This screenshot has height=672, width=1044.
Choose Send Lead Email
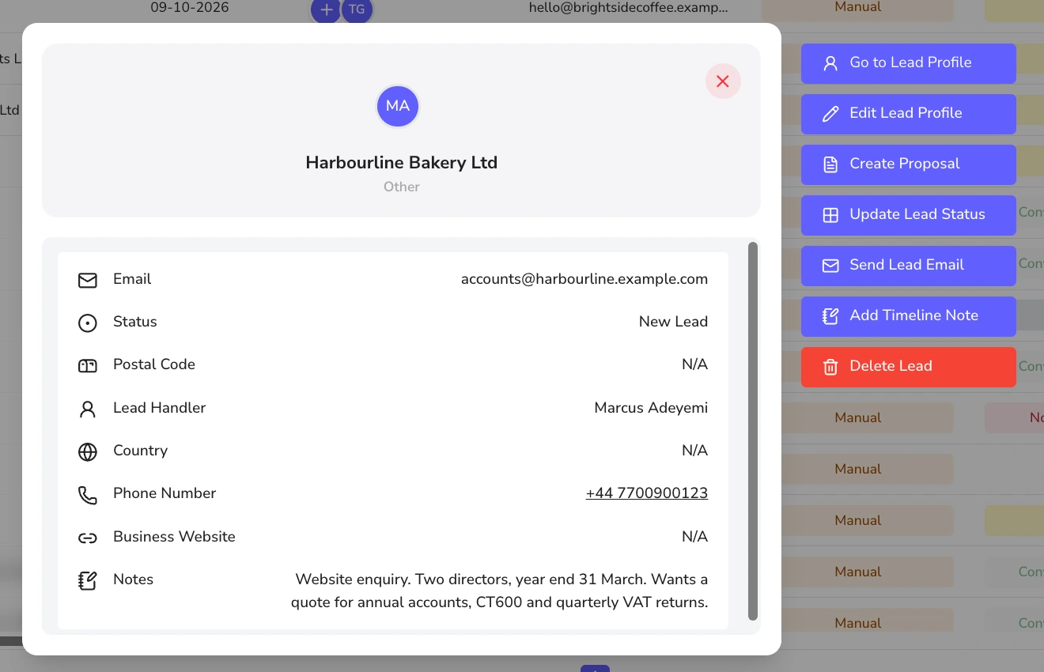909,266
